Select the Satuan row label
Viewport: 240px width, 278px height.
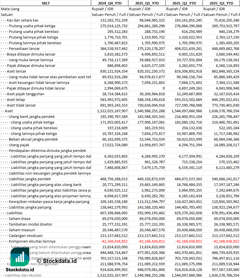pyautogui.click(x=7, y=14)
